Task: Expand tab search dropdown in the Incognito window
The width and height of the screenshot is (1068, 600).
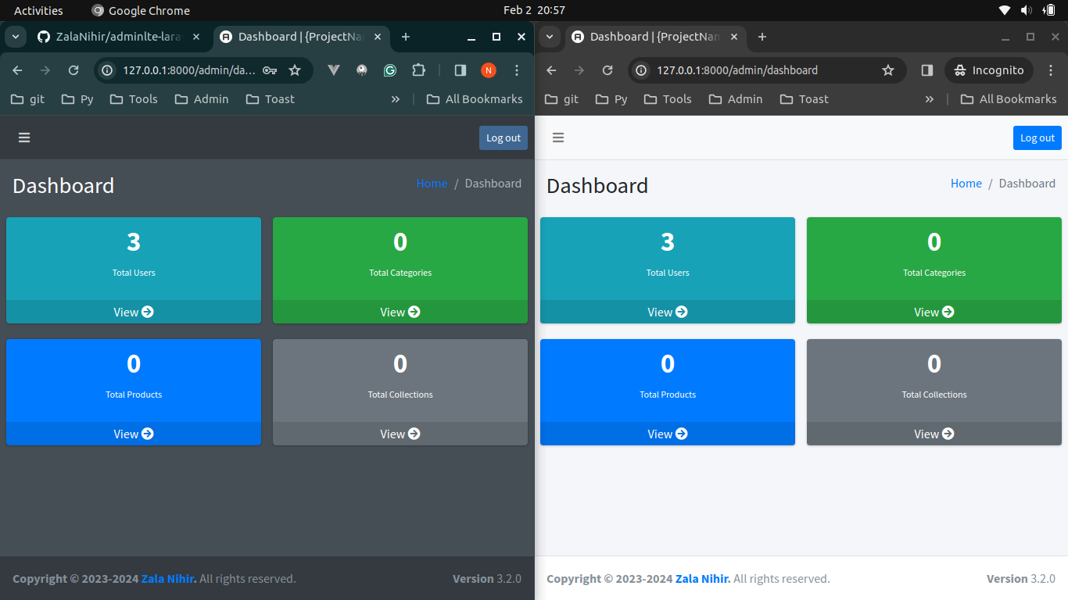Action: [x=550, y=37]
